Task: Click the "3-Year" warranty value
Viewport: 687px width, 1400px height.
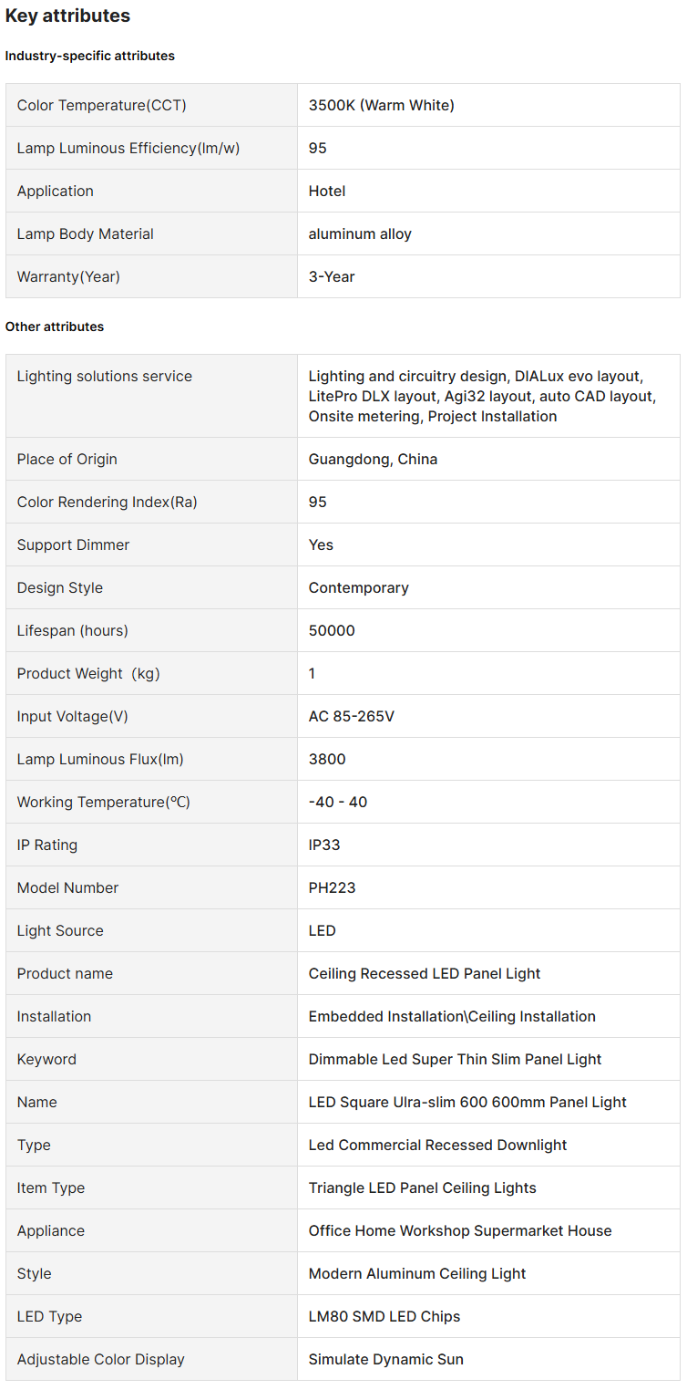Action: tap(332, 276)
